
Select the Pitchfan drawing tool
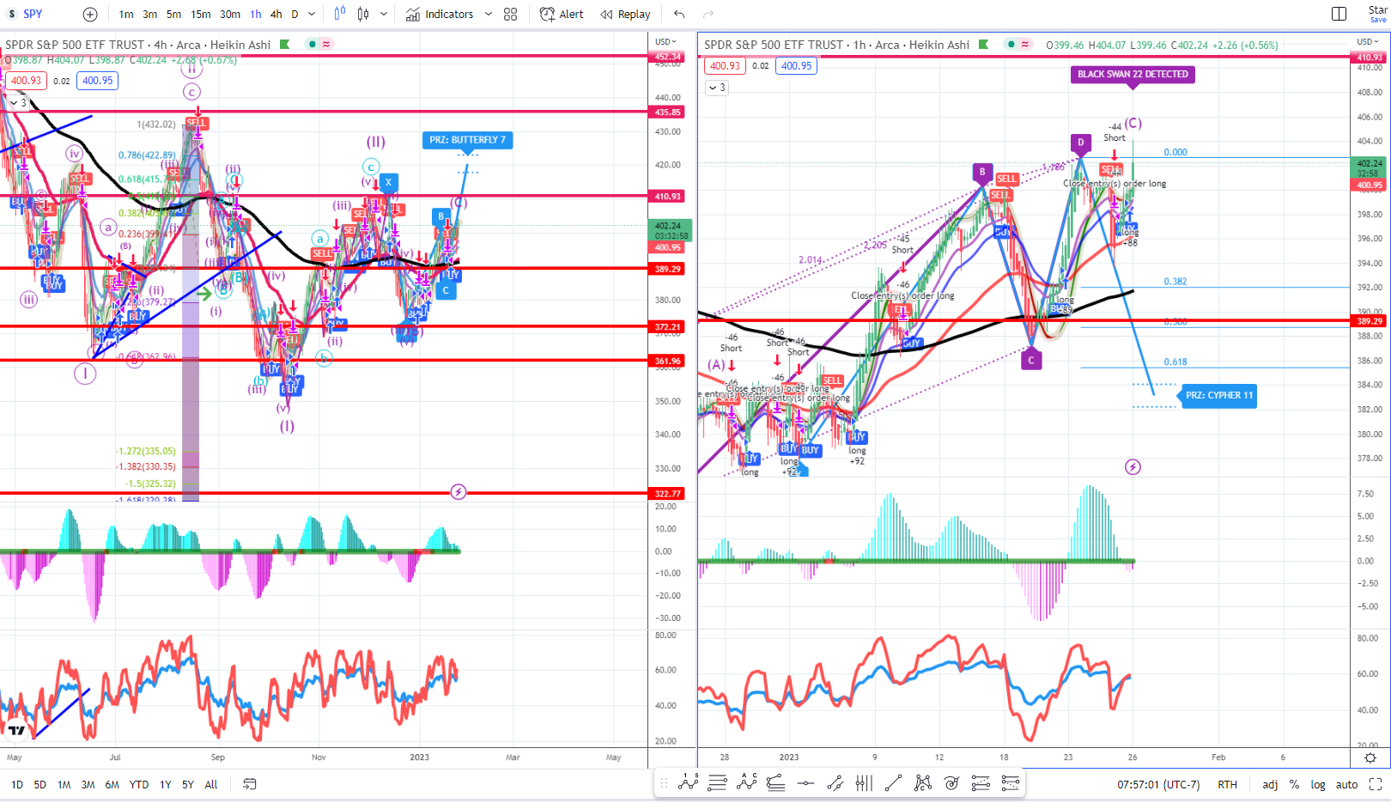coord(981,783)
